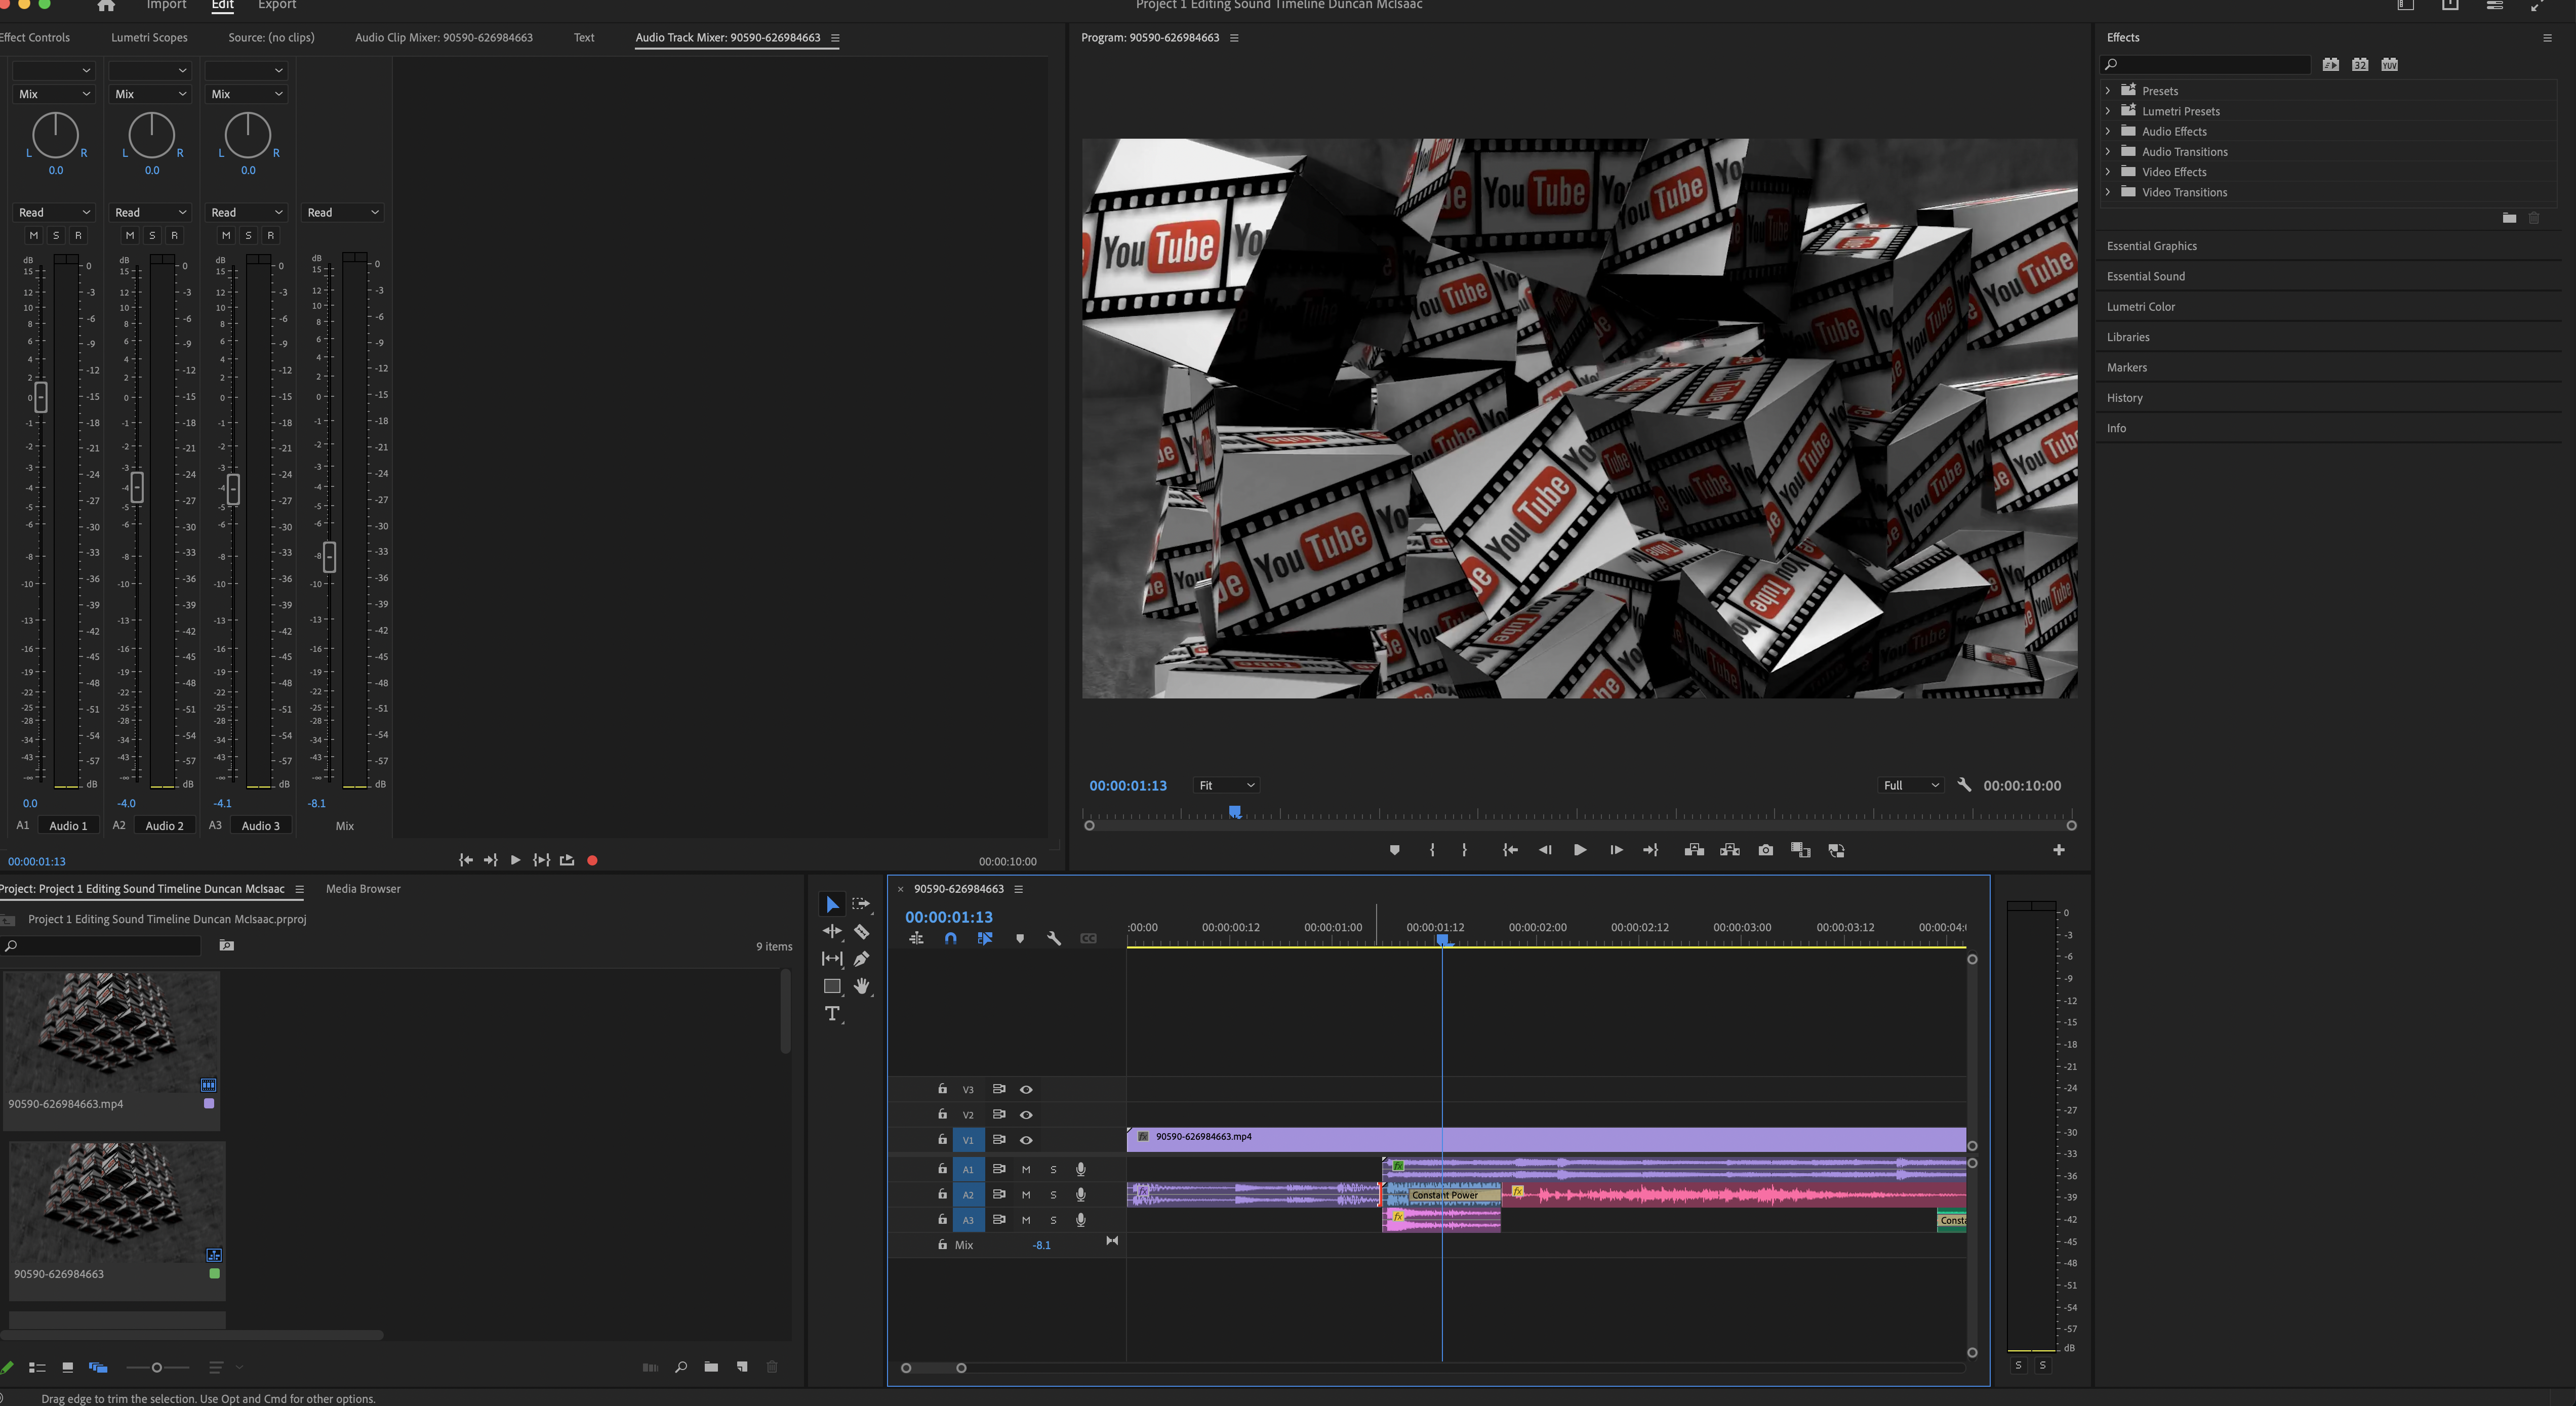Select the Type tool
The image size is (2576, 1406).
click(832, 1013)
